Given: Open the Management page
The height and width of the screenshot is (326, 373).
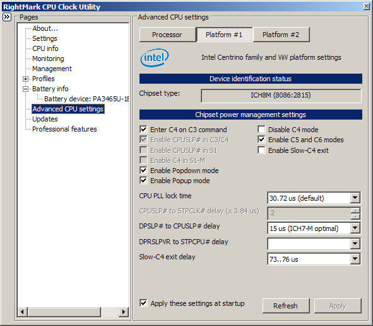Looking at the screenshot, I should (52, 69).
